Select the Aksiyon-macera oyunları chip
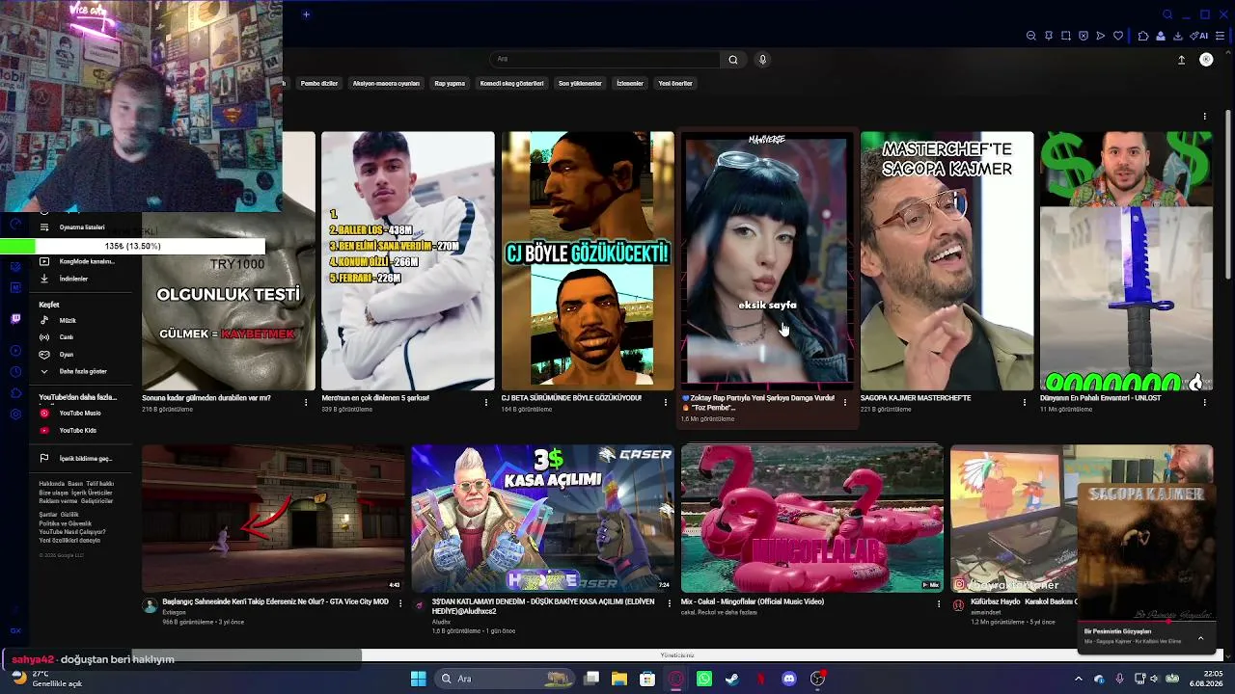1235x694 pixels. 386,84
